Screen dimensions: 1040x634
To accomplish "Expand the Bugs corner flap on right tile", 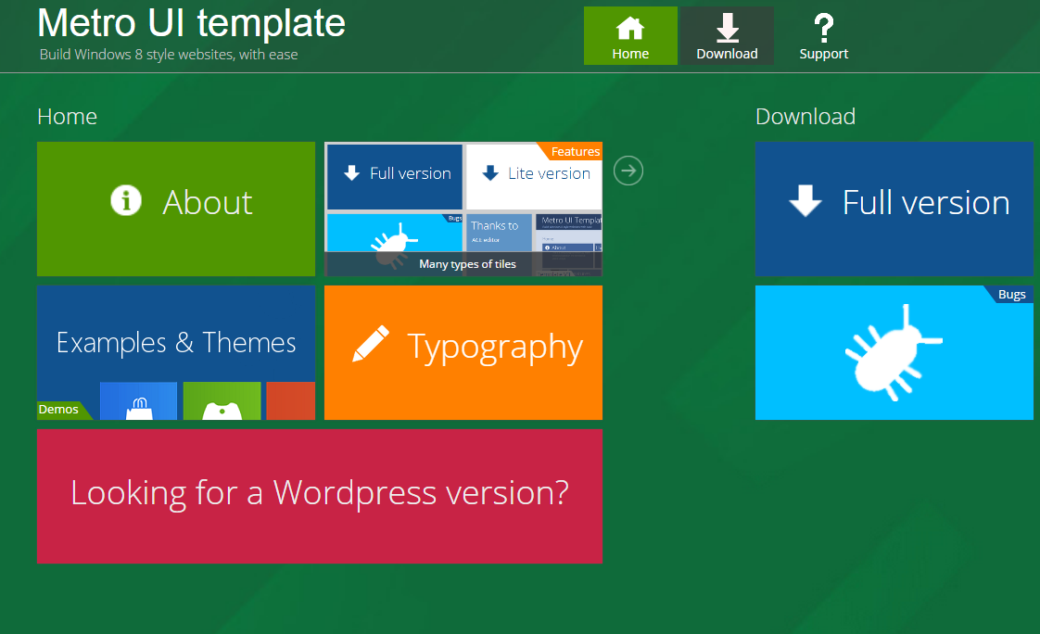I will (x=1012, y=294).
